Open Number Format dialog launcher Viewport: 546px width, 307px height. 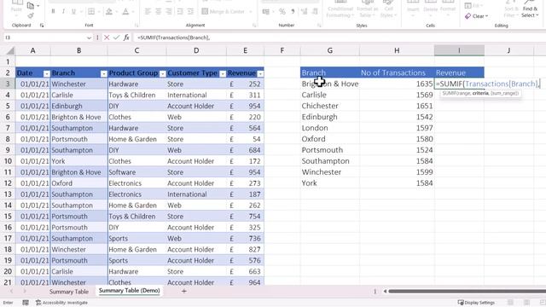[x=319, y=26]
